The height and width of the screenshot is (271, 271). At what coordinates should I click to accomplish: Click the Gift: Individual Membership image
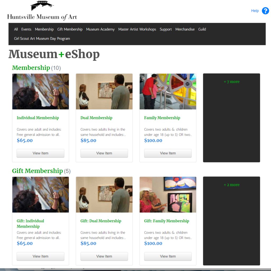pos(40,195)
